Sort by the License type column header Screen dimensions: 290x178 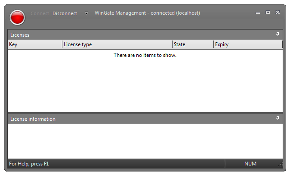tap(117, 44)
